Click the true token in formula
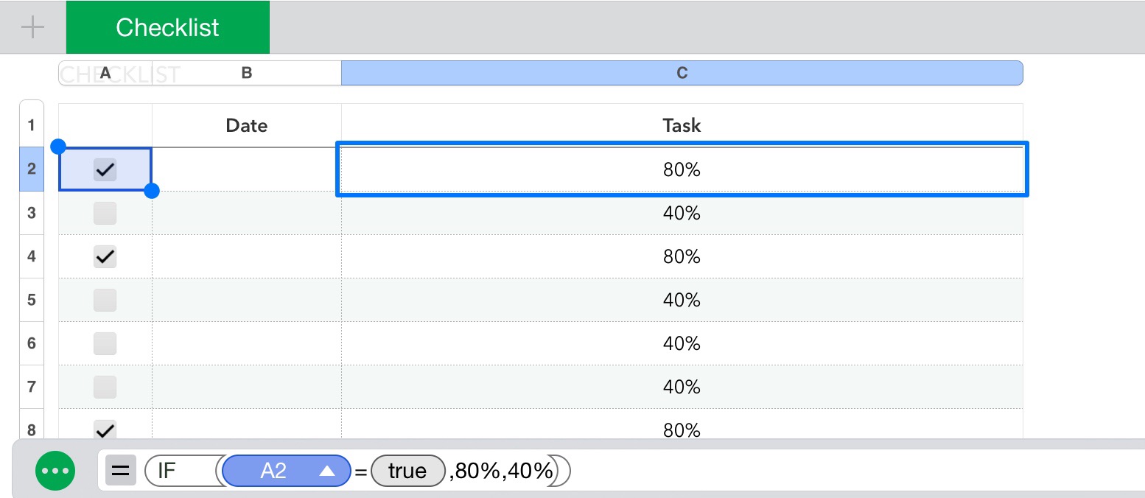Screen dimensions: 1145x498 point(407,471)
